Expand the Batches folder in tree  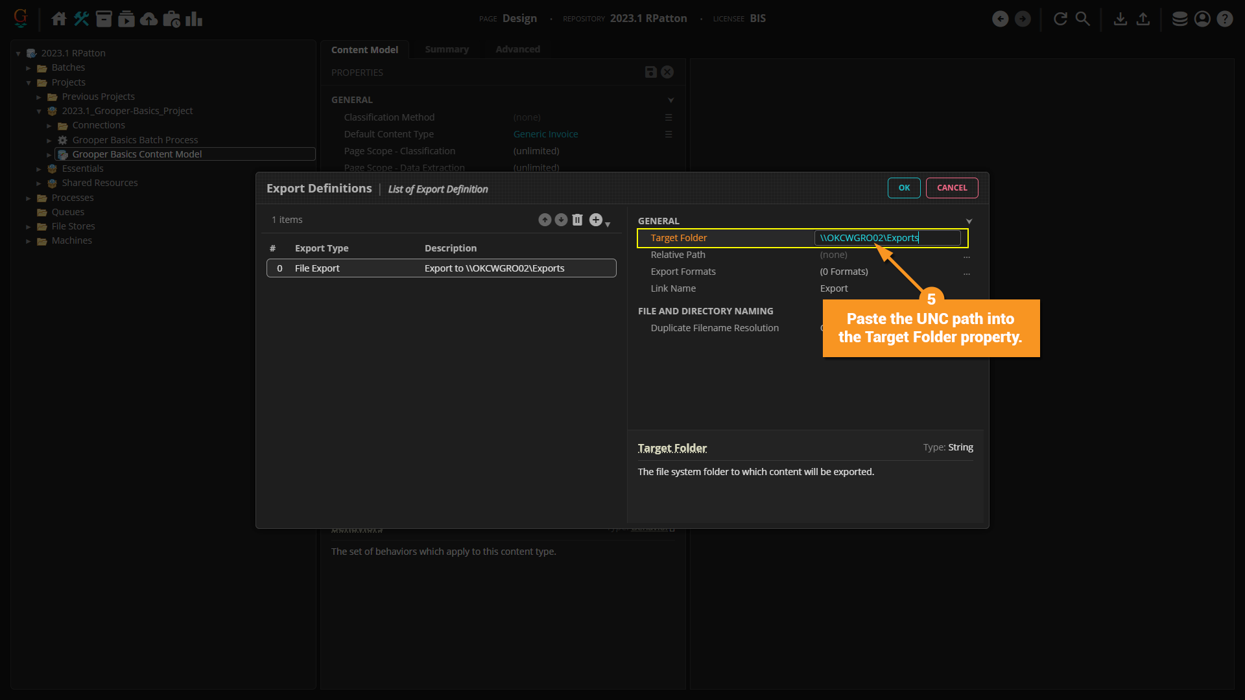tap(29, 68)
